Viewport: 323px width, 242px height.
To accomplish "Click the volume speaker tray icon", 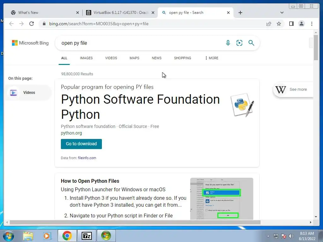I will (291, 236).
